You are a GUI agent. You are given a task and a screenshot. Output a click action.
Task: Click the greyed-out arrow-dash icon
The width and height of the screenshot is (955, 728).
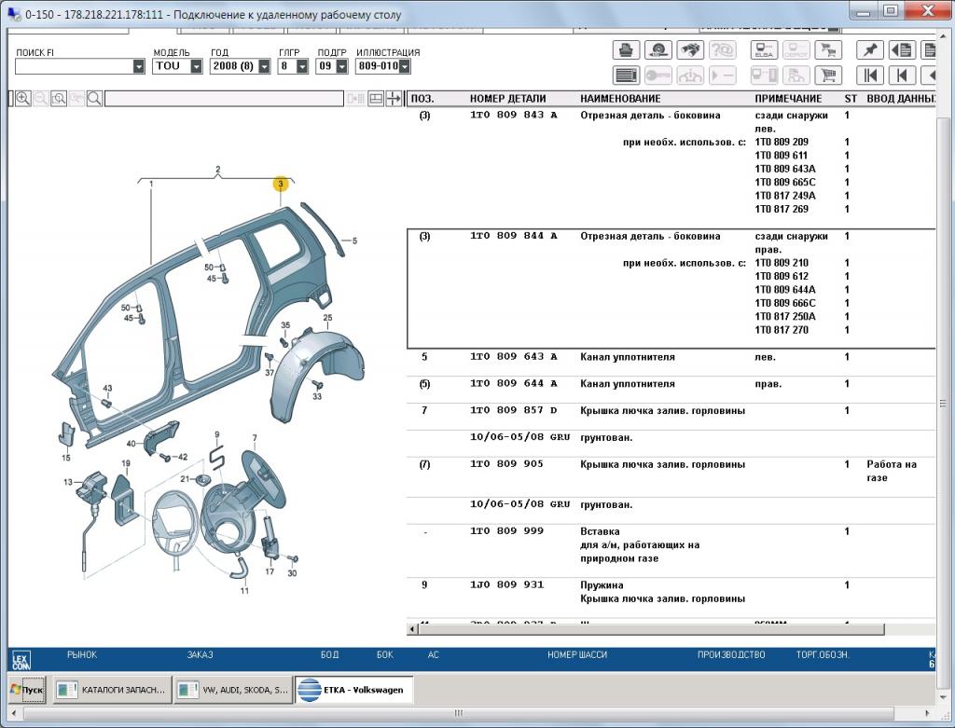pyautogui.click(x=723, y=75)
